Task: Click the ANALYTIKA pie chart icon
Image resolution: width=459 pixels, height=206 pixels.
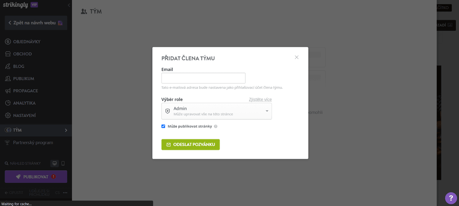Action: 8,103
